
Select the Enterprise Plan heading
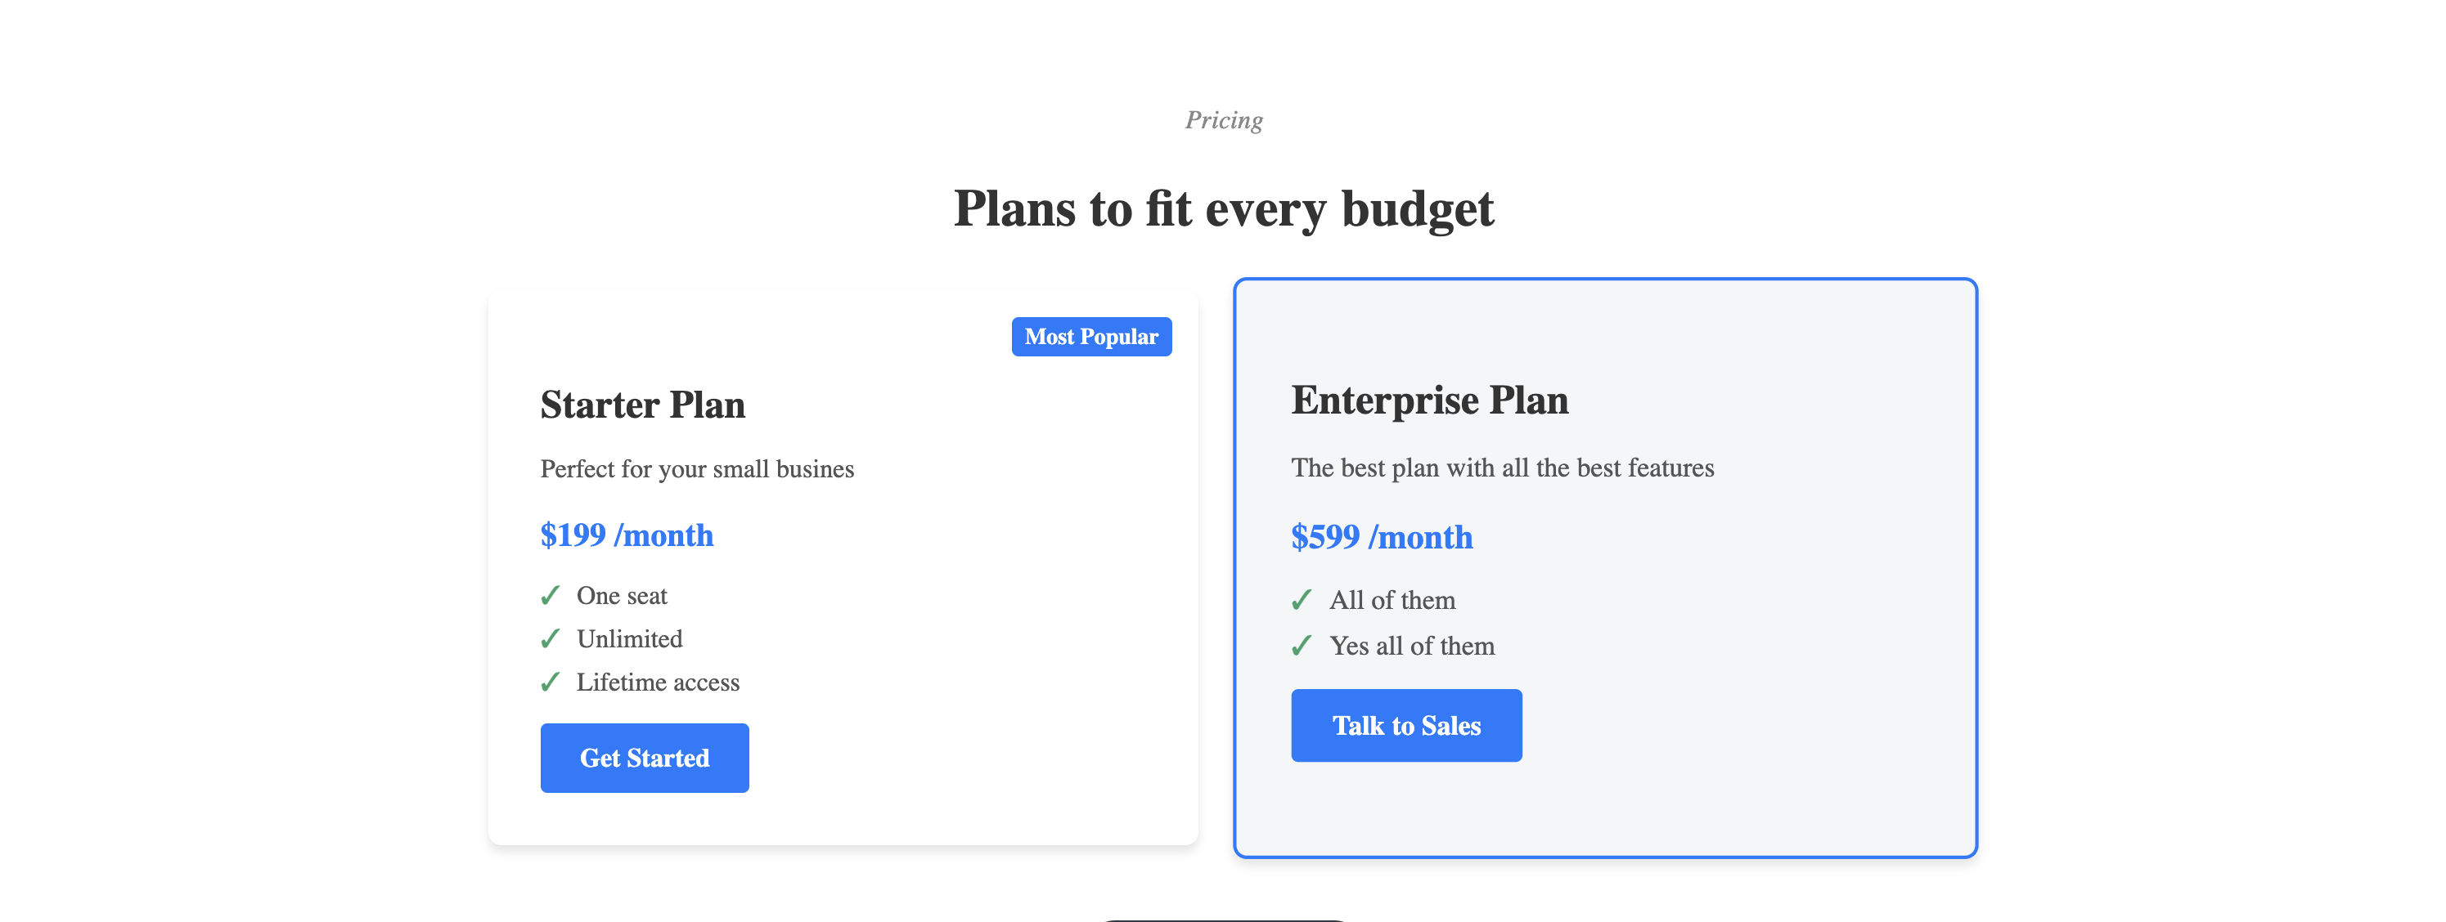click(1429, 401)
